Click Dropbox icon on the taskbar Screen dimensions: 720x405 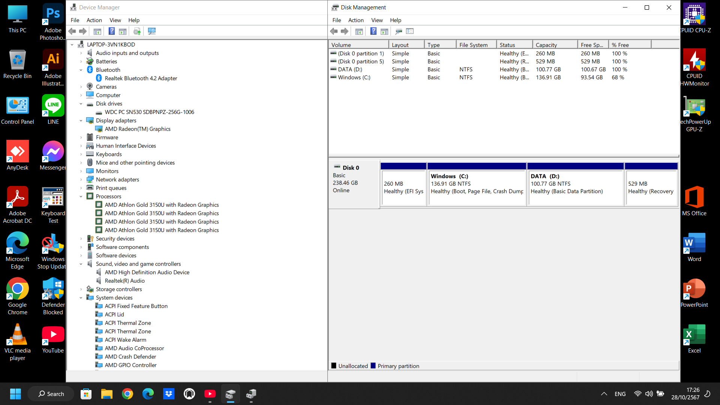pos(169,394)
